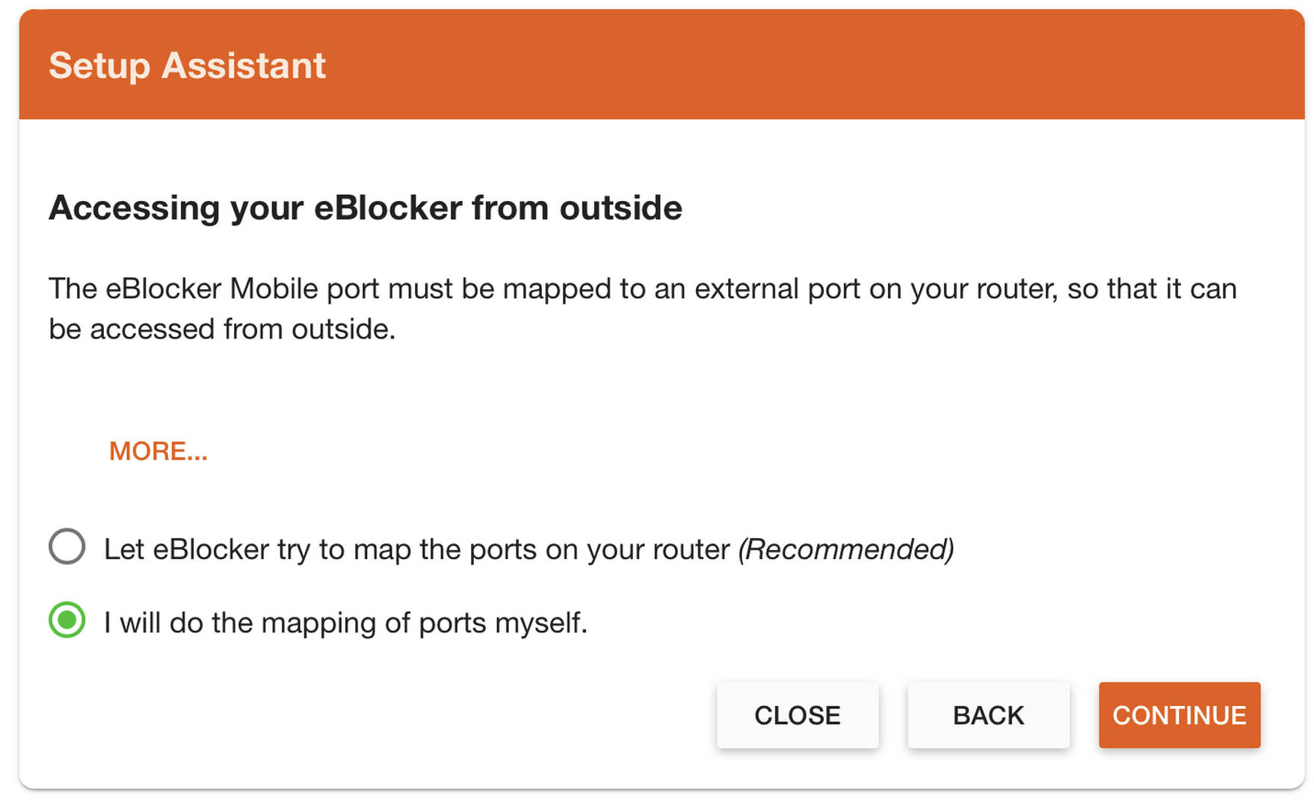
Task: Choose the 'Let eBlocker try to map' label text
Action: click(528, 549)
